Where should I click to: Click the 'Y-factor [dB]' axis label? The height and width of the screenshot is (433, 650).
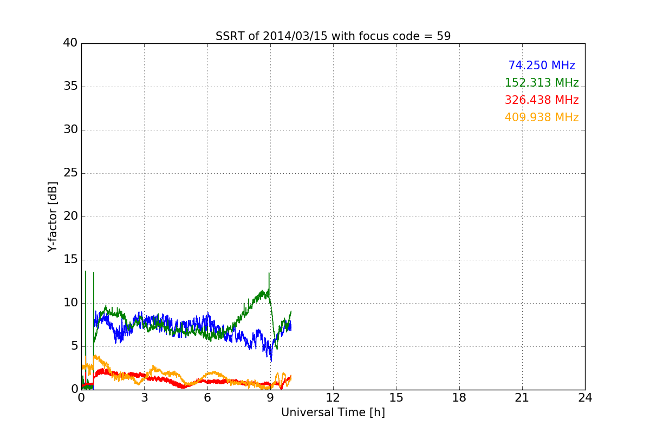coord(52,216)
